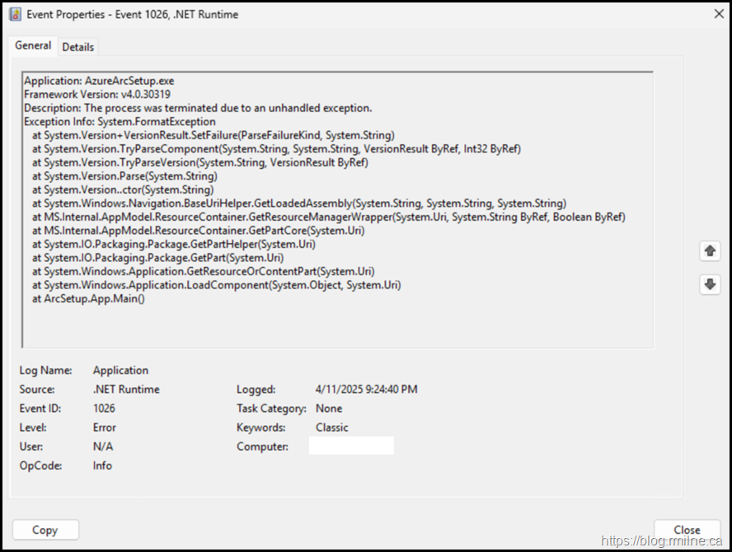Go to previous event with up arrow
Viewport: 732px width, 552px height.
pyautogui.click(x=710, y=252)
